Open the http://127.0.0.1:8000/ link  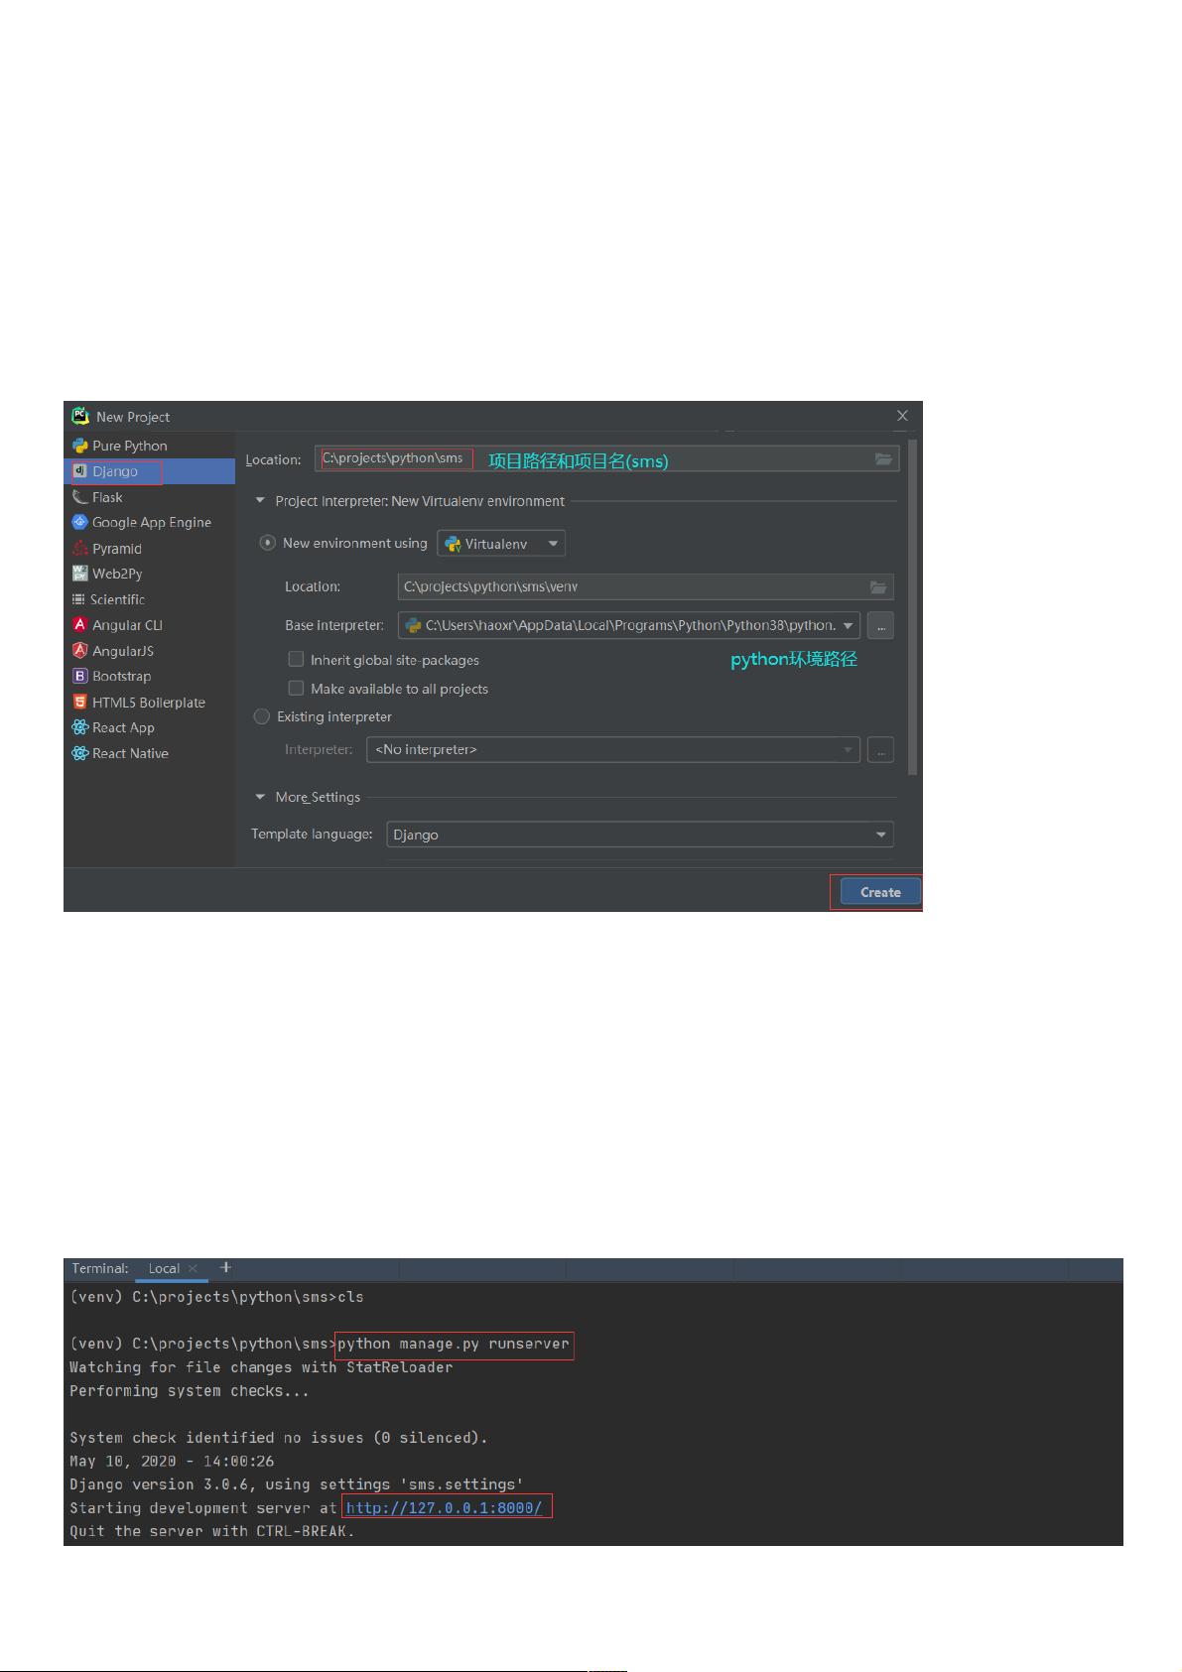pyautogui.click(x=444, y=1508)
